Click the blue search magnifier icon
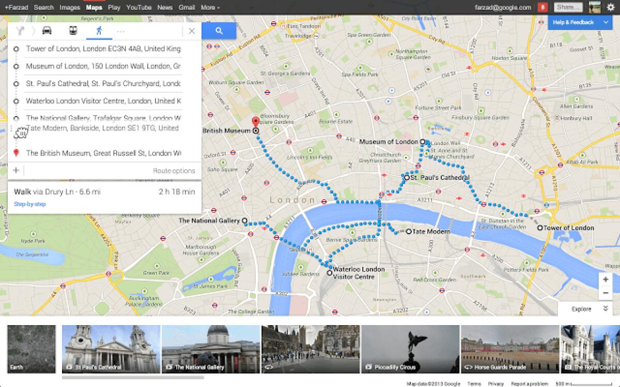Viewport: 620px width, 387px height. coord(219,30)
